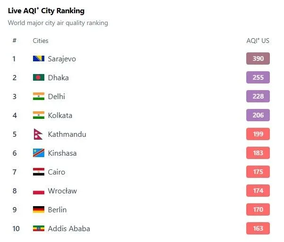
Task: Click the Germany flag icon beside Berlin
Action: click(38, 209)
